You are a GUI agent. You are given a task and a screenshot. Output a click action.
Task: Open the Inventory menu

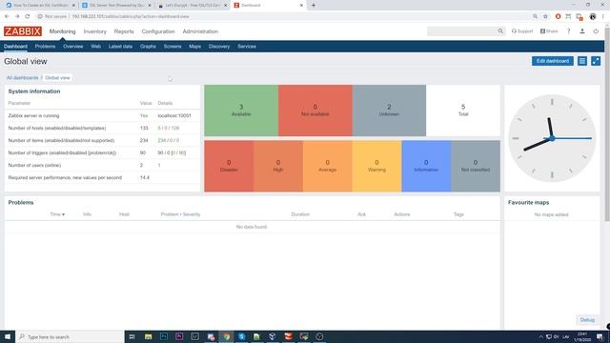(x=95, y=31)
